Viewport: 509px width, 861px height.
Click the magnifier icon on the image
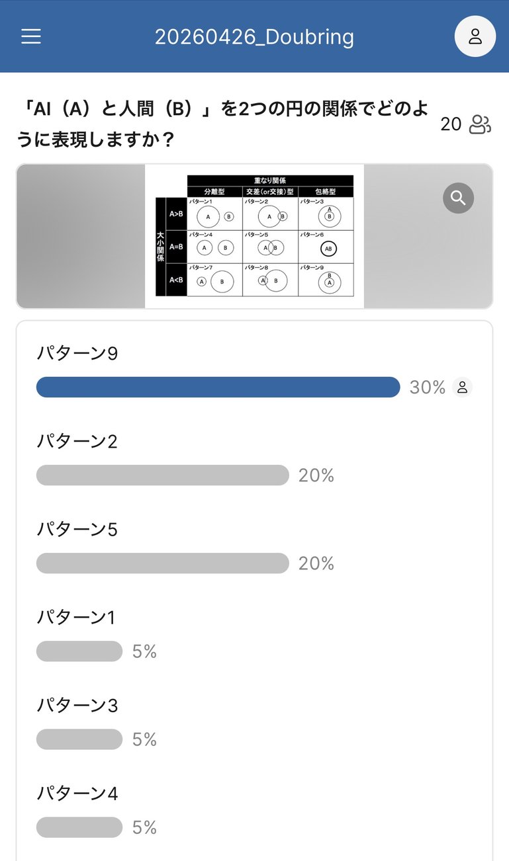point(458,197)
